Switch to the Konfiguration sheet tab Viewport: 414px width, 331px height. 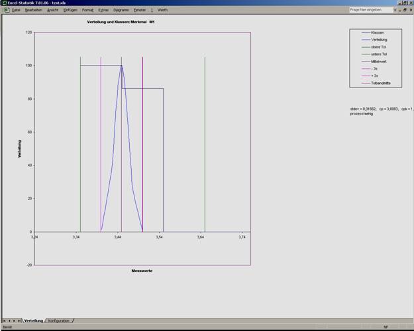point(58,320)
